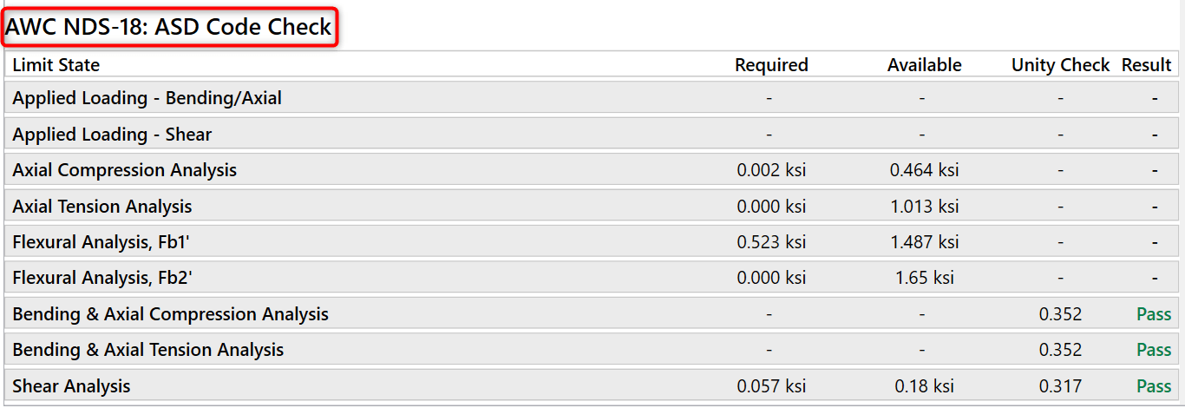Click the 0.464 ksi available compression value
The width and height of the screenshot is (1185, 408).
pos(924,170)
